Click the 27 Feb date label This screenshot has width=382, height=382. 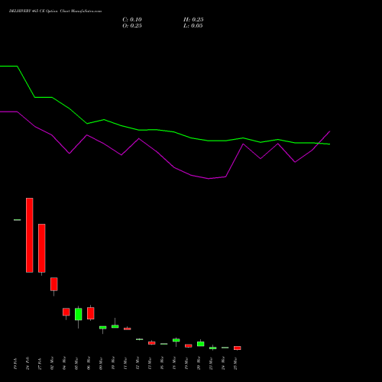[x=40, y=364]
